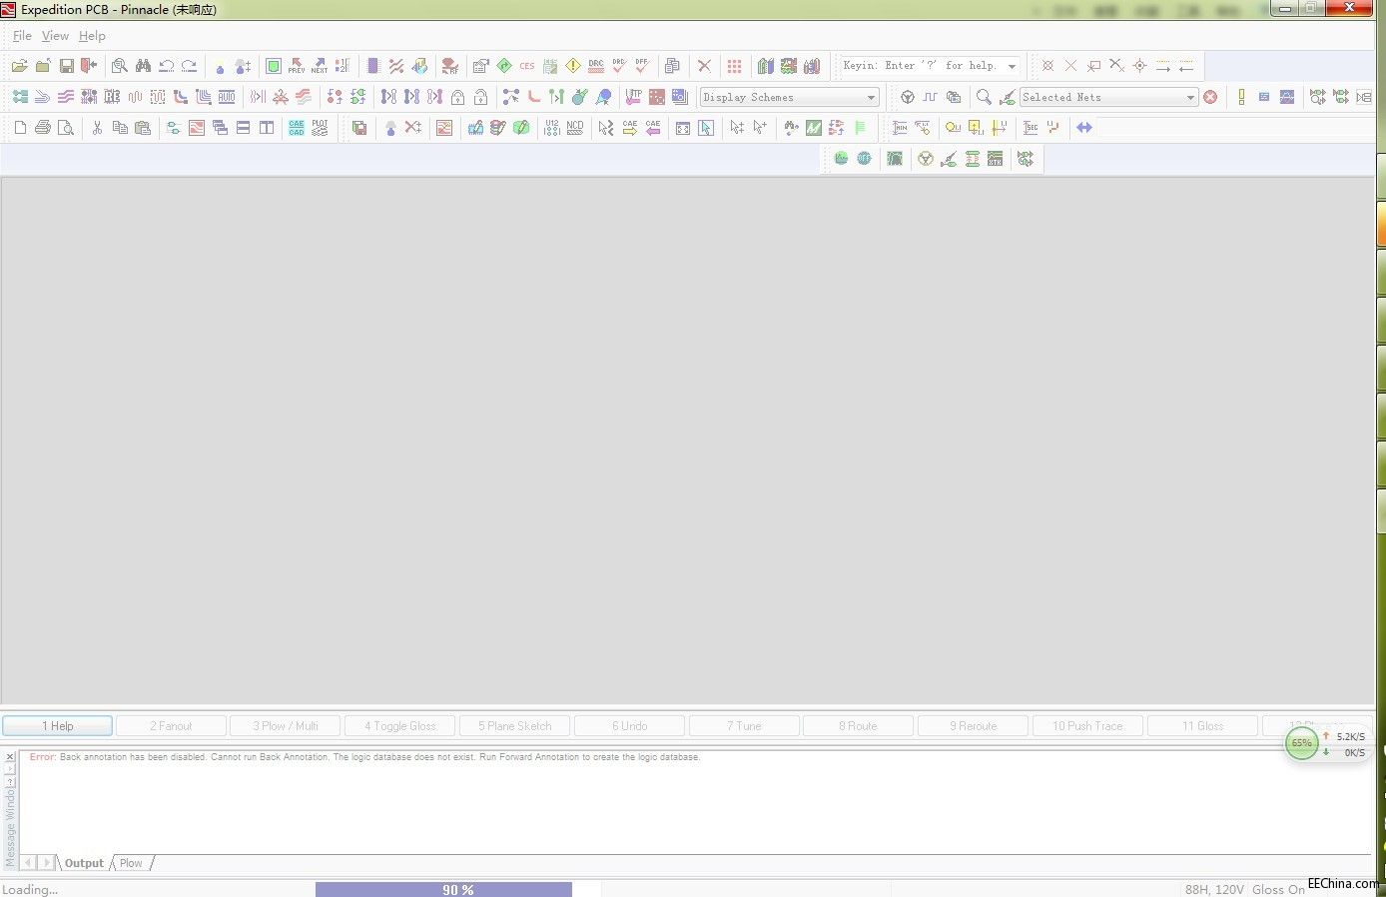Click the binoculars Find icon
Screen dimensions: 1386x897
pos(143,66)
